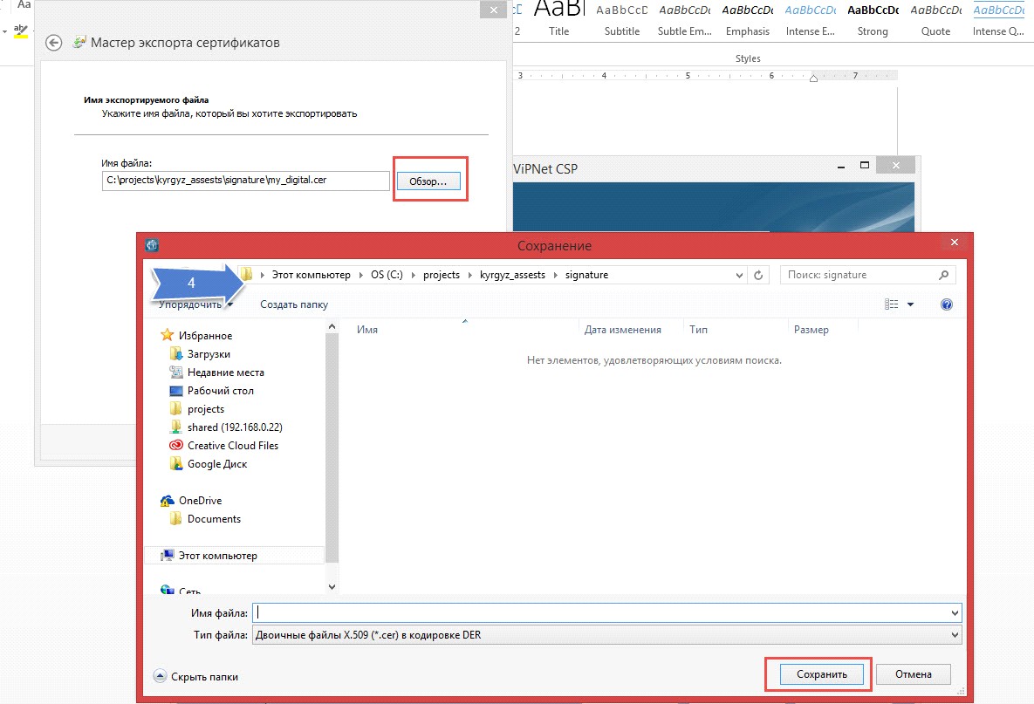1034x704 pixels.
Task: Click the Отмена button
Action: point(914,674)
